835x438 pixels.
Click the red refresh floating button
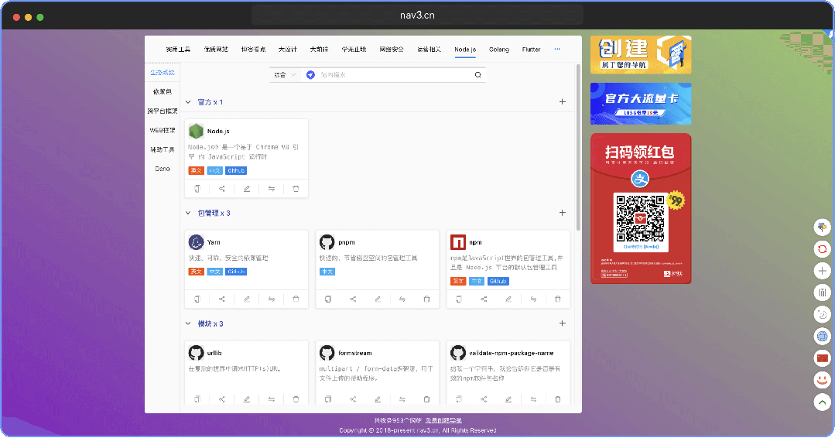(822, 249)
